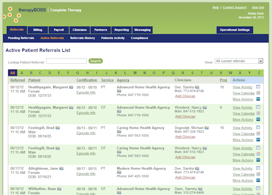Click calendar icon in Feelingill PT row
The image size is (272, 195).
(x=258, y=134)
